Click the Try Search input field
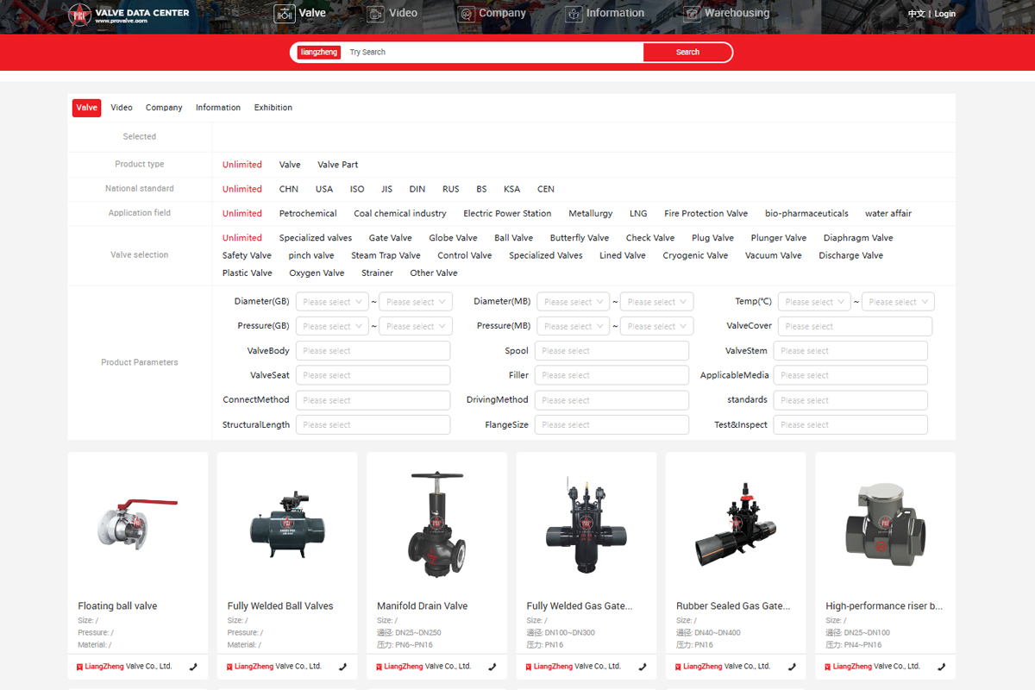Screen dimensions: 1035x690 tap(492, 53)
